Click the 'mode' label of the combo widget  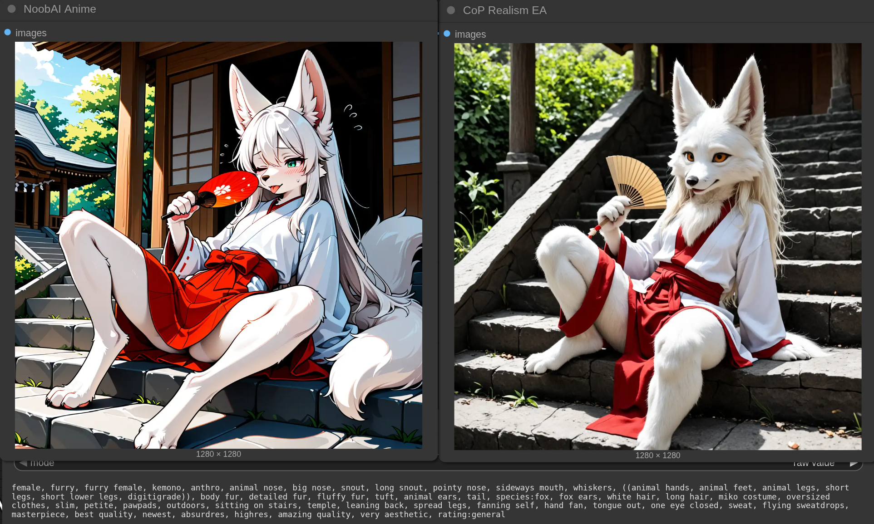(x=42, y=463)
